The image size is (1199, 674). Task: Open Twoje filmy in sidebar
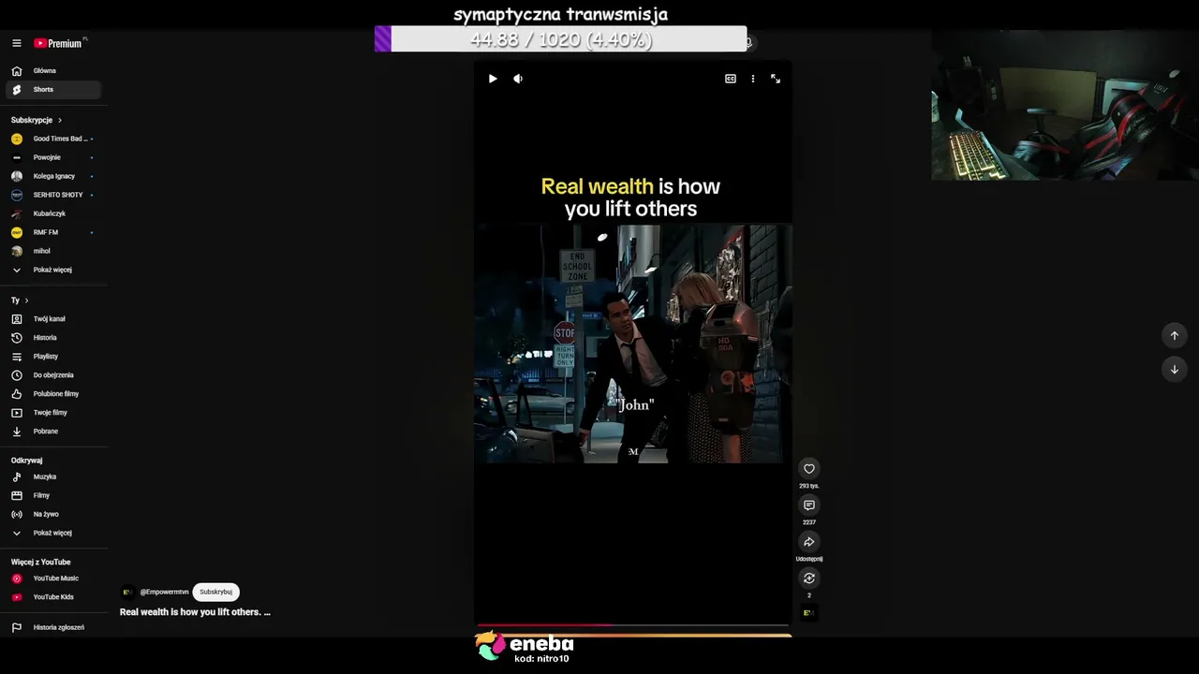click(x=53, y=413)
